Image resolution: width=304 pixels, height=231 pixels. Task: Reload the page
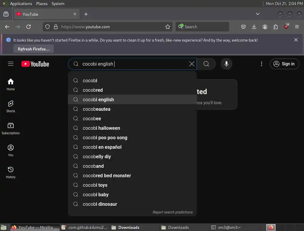point(28,27)
